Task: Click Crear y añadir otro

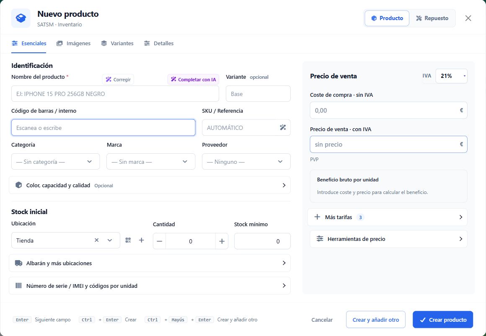Action: point(376,320)
